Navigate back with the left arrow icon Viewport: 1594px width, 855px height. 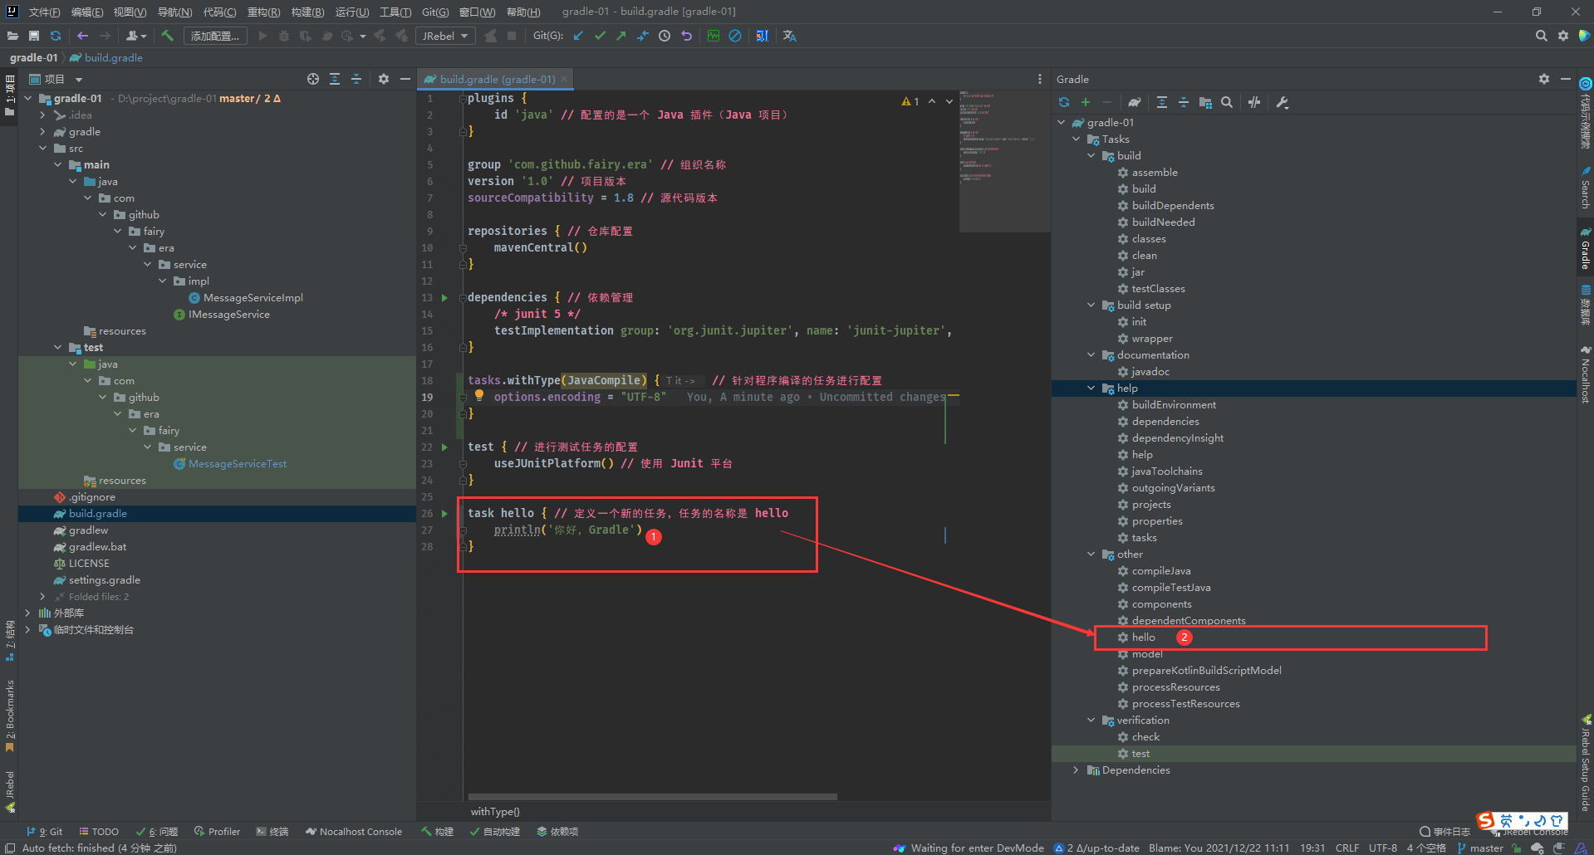tap(82, 36)
